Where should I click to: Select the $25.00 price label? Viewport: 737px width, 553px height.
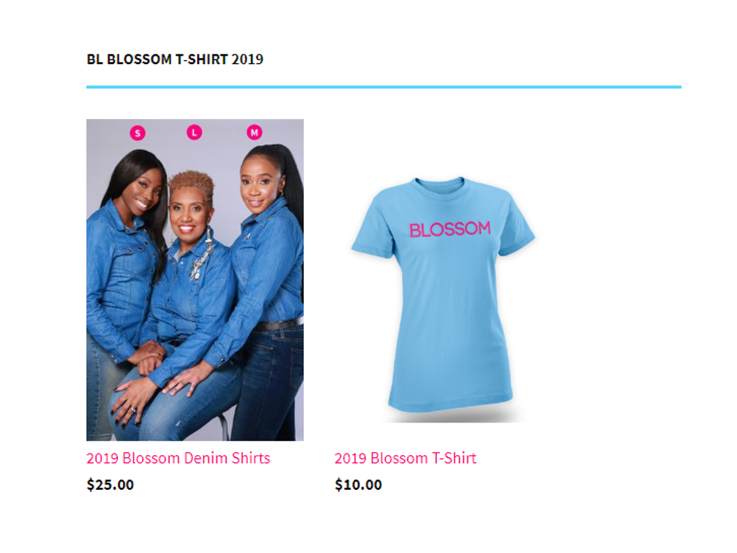coord(110,485)
